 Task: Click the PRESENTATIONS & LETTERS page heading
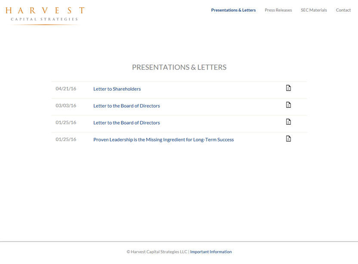pyautogui.click(x=179, y=67)
